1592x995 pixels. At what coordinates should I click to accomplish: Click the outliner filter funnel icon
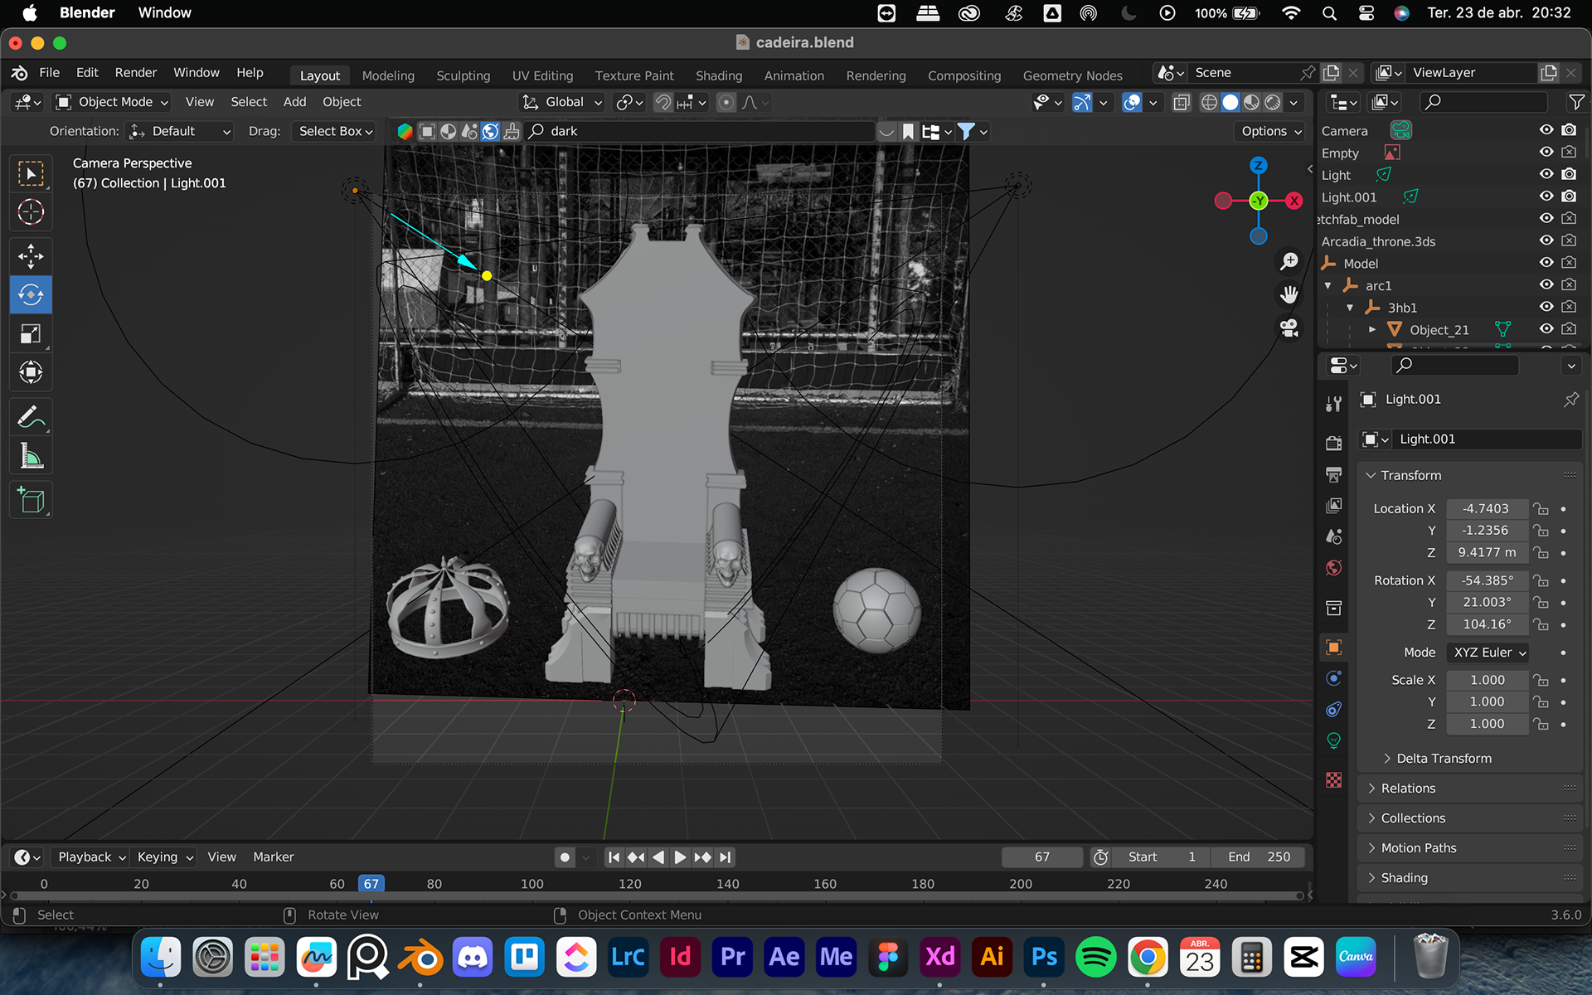[1575, 102]
